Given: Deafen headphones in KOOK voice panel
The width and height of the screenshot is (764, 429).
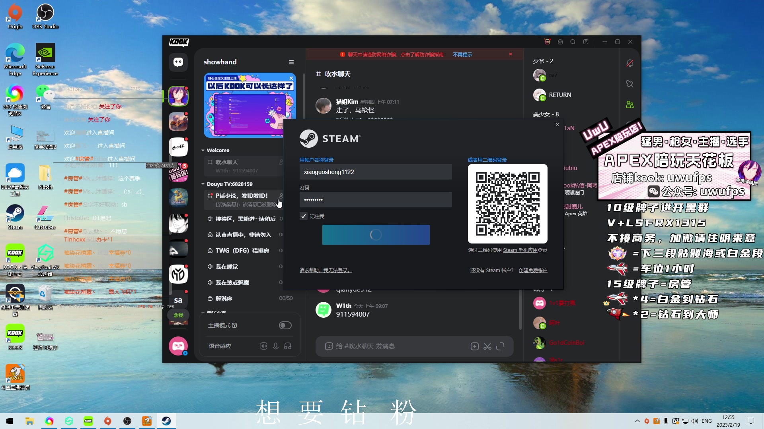Looking at the screenshot, I should [288, 346].
